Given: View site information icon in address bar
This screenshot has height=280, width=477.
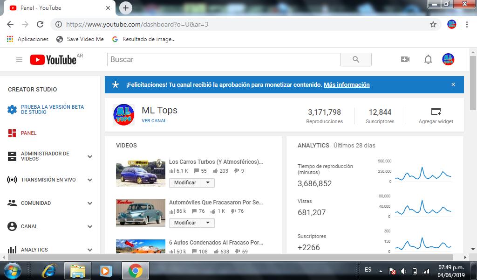Looking at the screenshot, I should tap(59, 24).
